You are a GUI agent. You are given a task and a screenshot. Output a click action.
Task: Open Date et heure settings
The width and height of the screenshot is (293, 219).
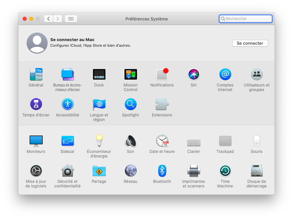tap(162, 141)
